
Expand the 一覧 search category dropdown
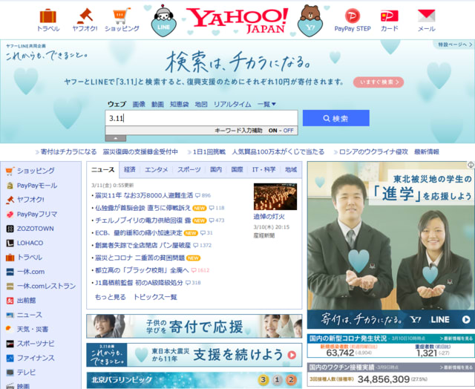(266, 104)
